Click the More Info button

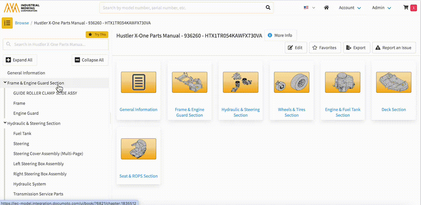click(x=280, y=36)
